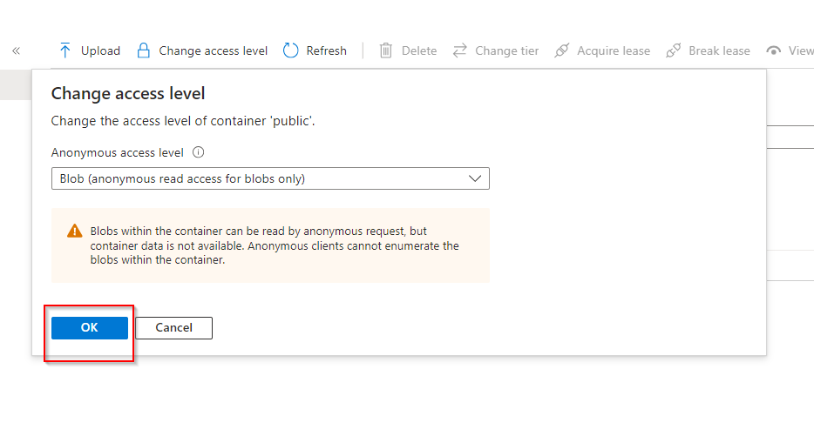Viewport: 814px width, 443px height.
Task: Click the circular Refresh arrow icon
Action: 291,50
